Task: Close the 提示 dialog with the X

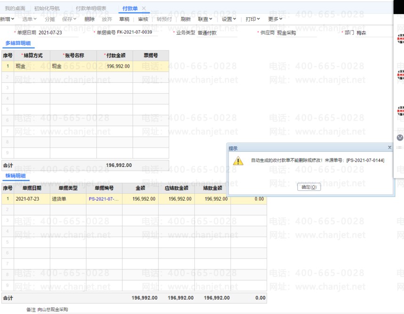Action: click(x=389, y=148)
